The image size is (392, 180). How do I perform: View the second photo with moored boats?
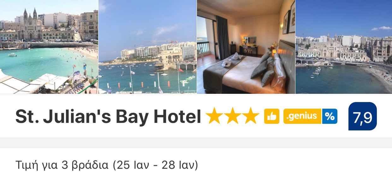coord(147,47)
